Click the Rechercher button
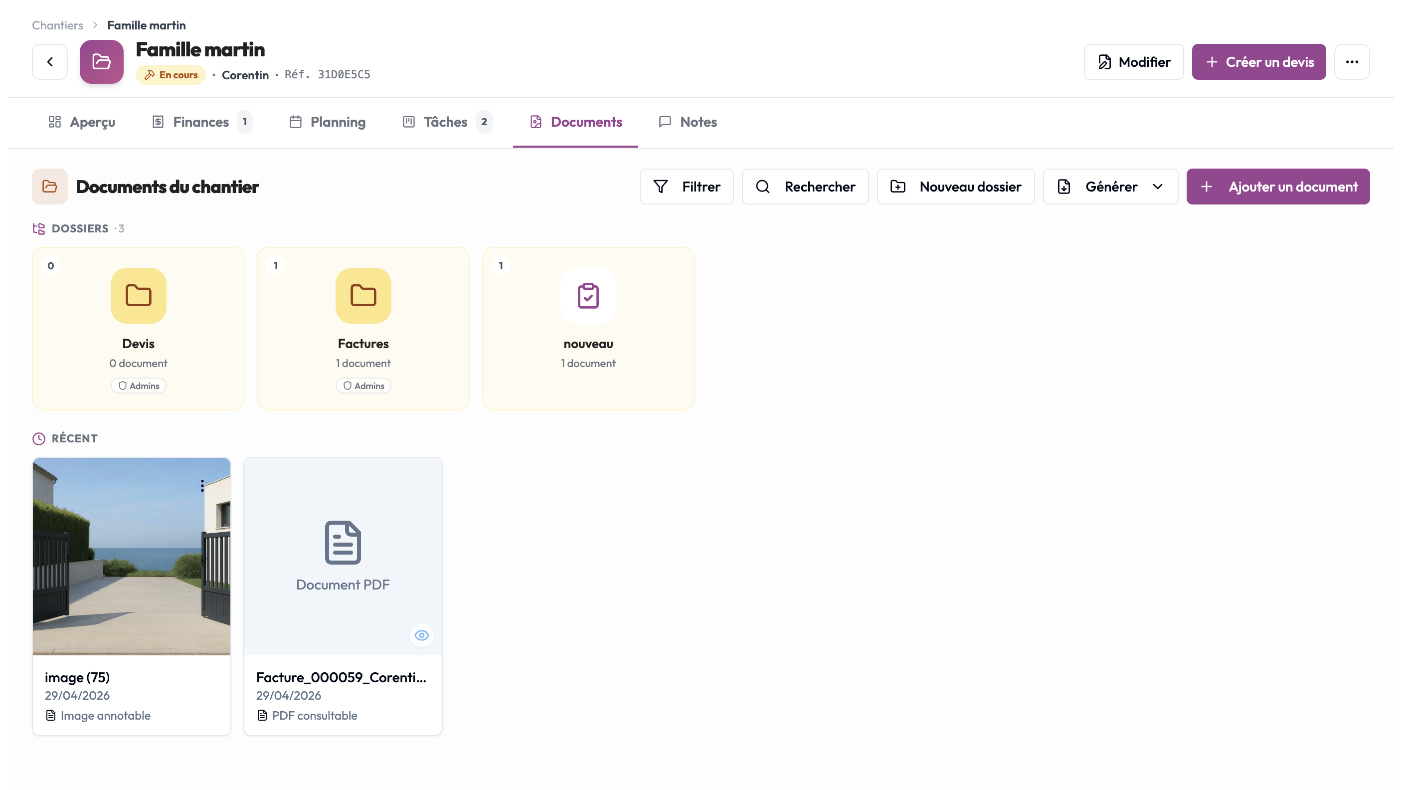The image size is (1416, 790). pos(805,187)
